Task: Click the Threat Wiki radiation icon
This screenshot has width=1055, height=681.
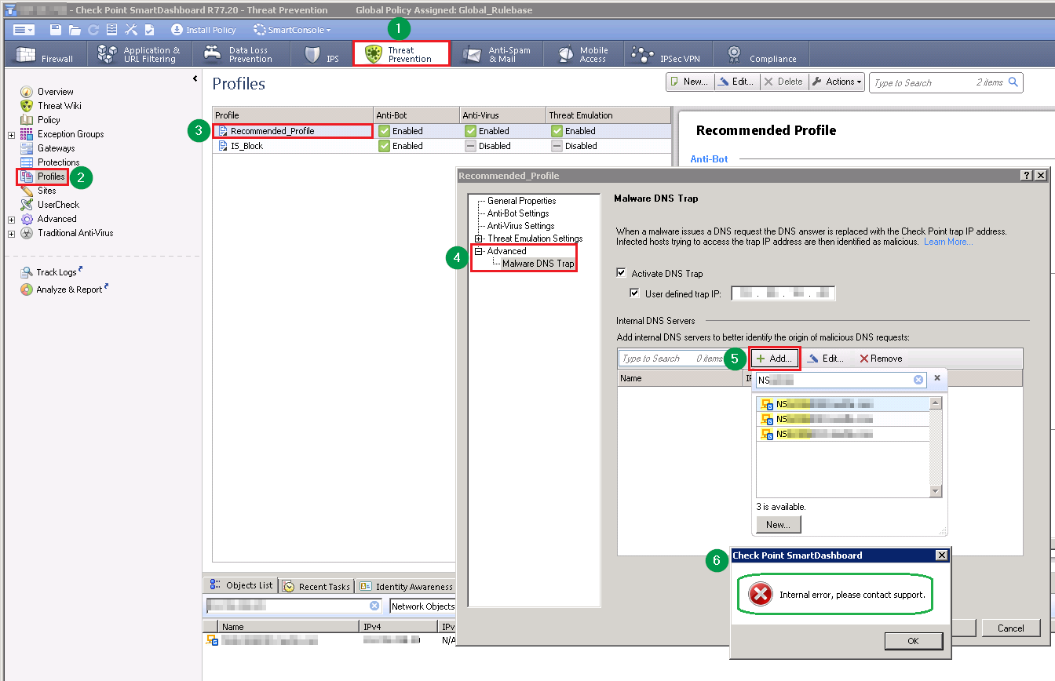Action: click(x=27, y=106)
